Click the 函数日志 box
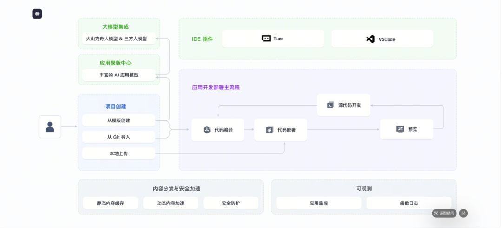The image size is (502, 228). tap(409, 203)
